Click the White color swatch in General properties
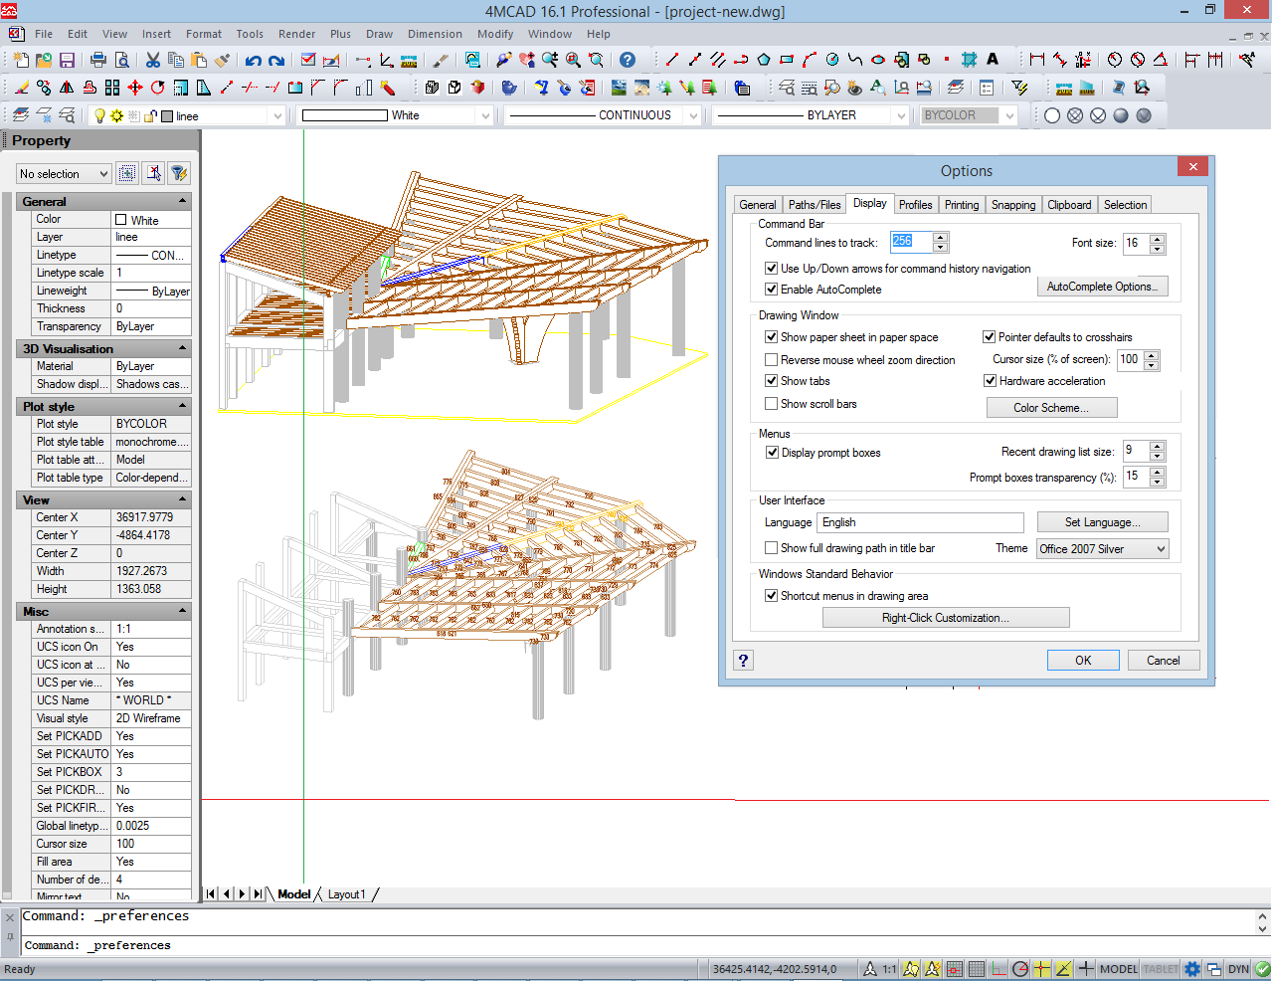The image size is (1272, 981). [121, 220]
